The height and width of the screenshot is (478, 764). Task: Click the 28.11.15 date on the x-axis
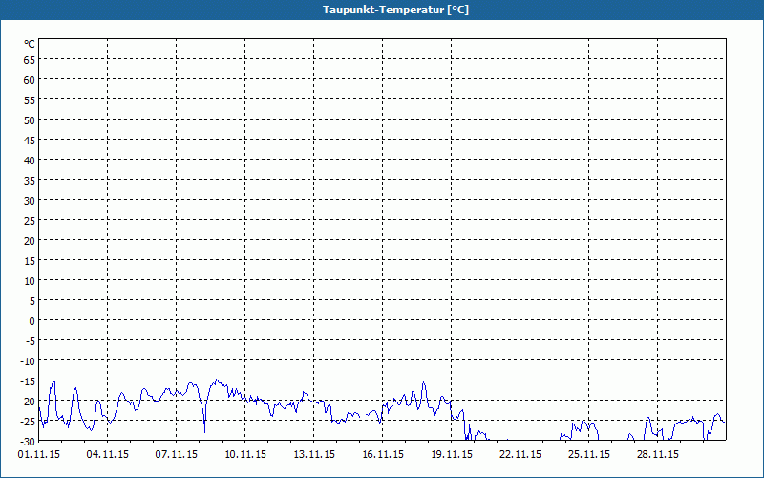coord(658,455)
